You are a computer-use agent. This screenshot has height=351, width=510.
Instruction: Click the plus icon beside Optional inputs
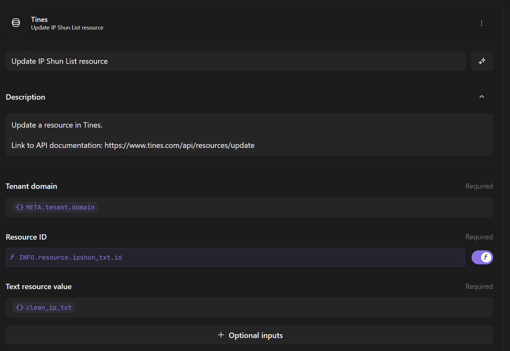click(x=221, y=335)
